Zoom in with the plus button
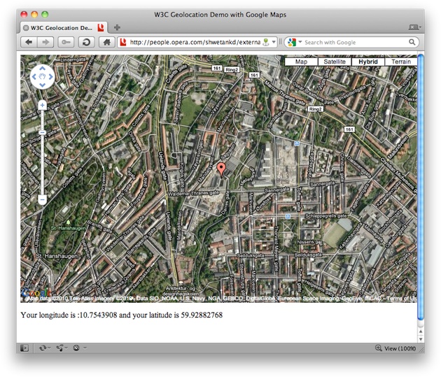441x377 pixels. coord(42,106)
